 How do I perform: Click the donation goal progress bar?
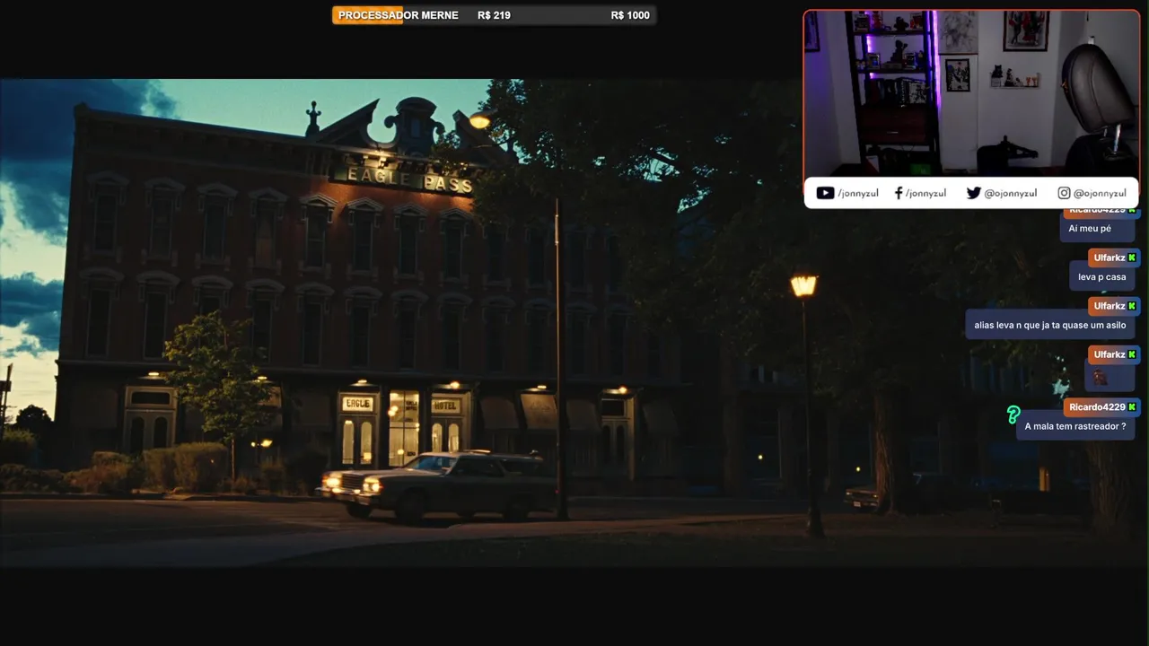494,15
